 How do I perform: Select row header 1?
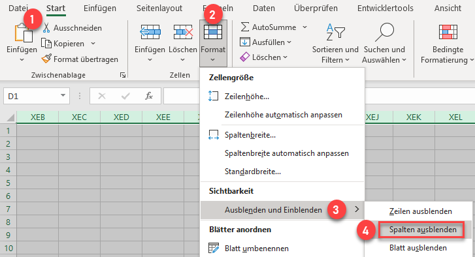pos(8,130)
